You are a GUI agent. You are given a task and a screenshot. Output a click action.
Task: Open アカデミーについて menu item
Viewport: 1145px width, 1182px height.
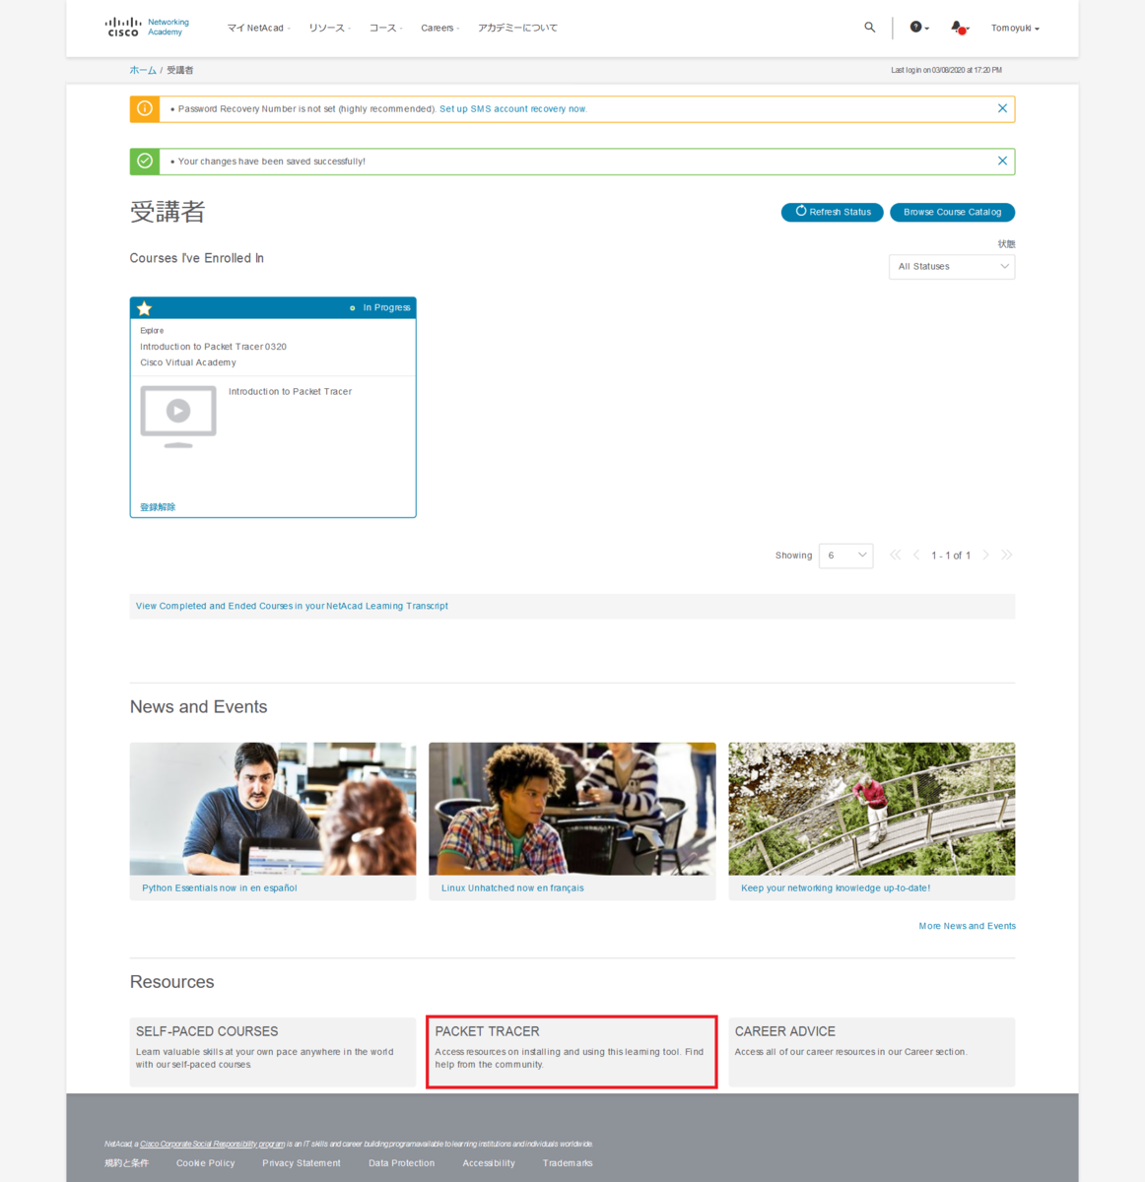click(517, 28)
